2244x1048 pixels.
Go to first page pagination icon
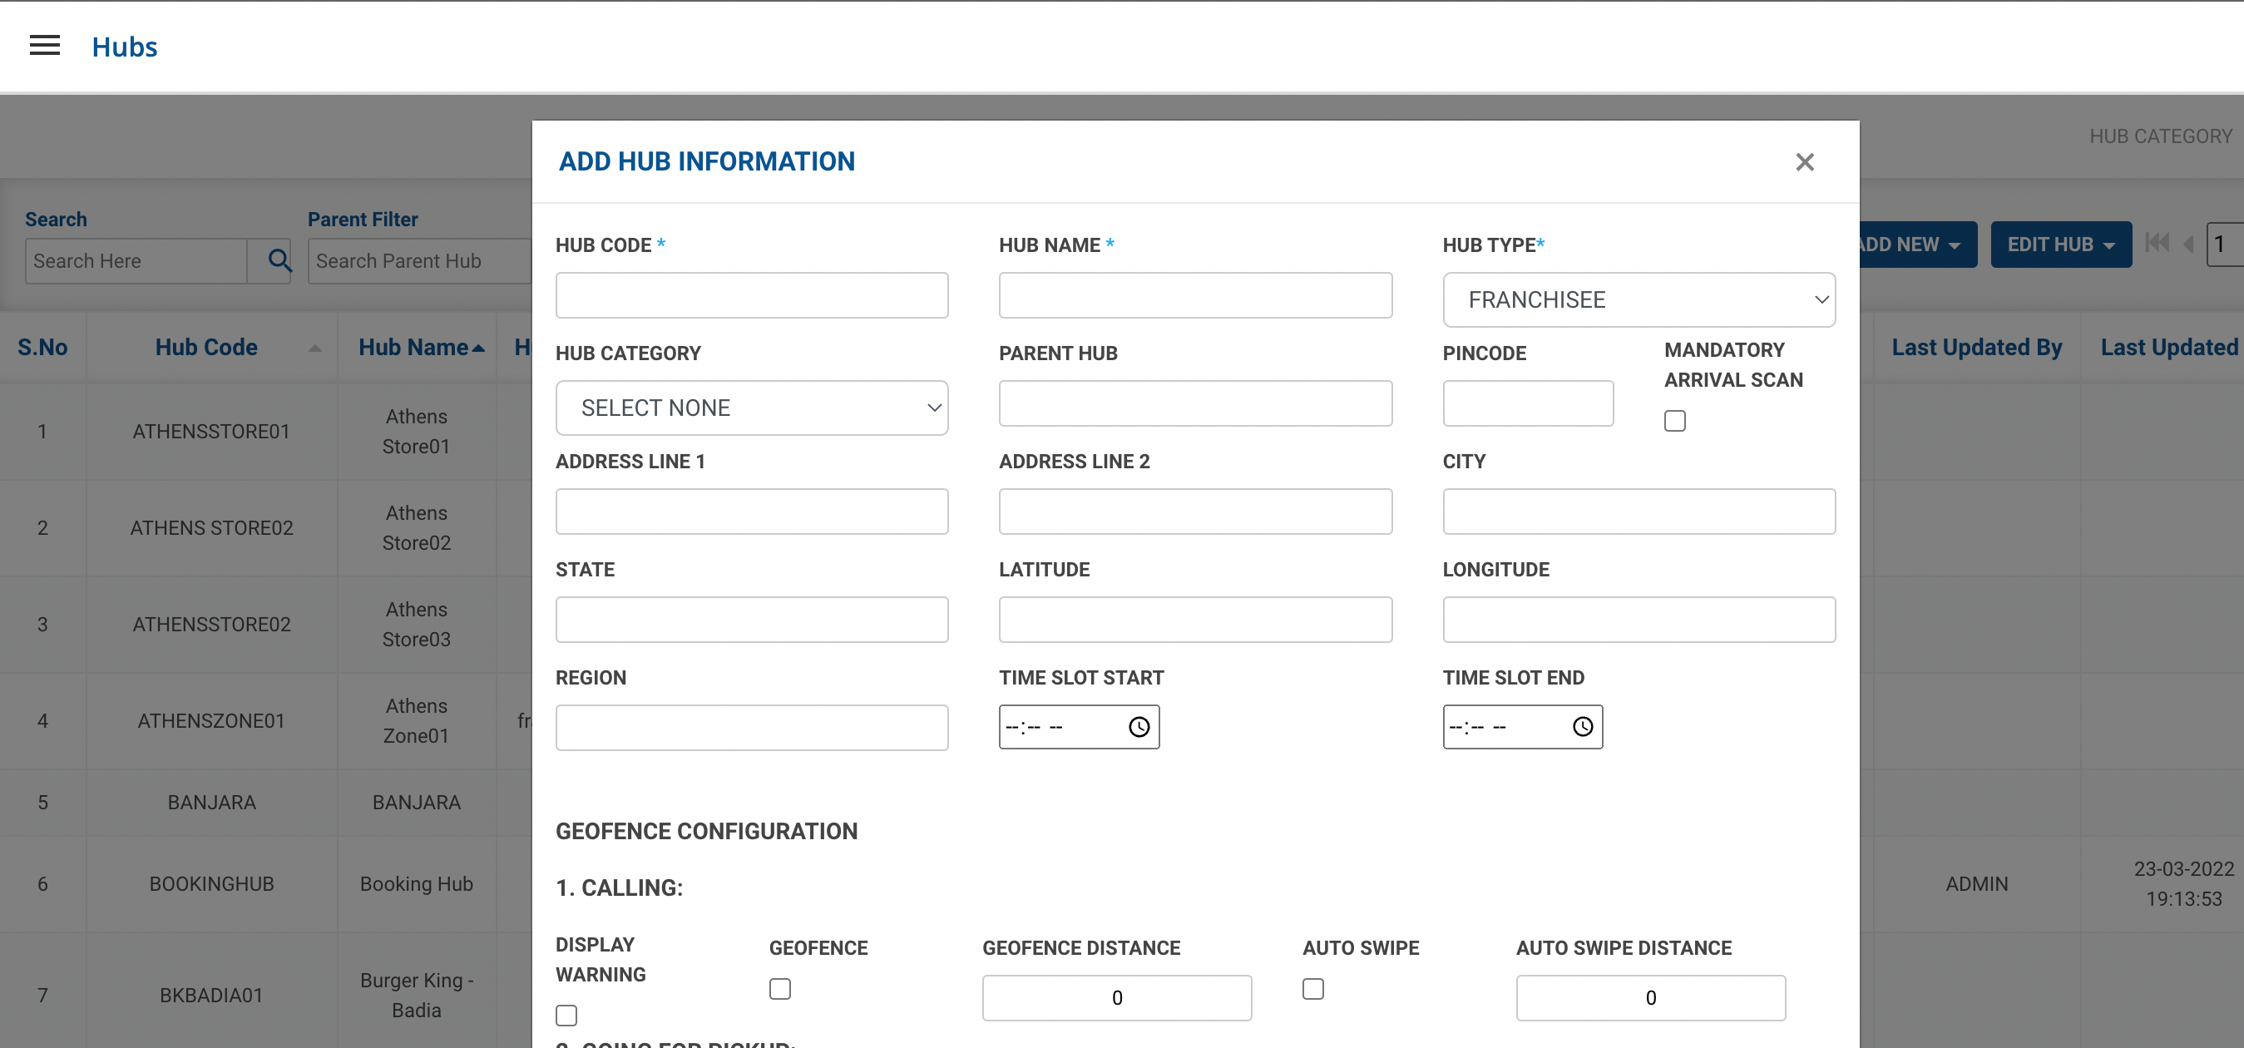pyautogui.click(x=2157, y=243)
